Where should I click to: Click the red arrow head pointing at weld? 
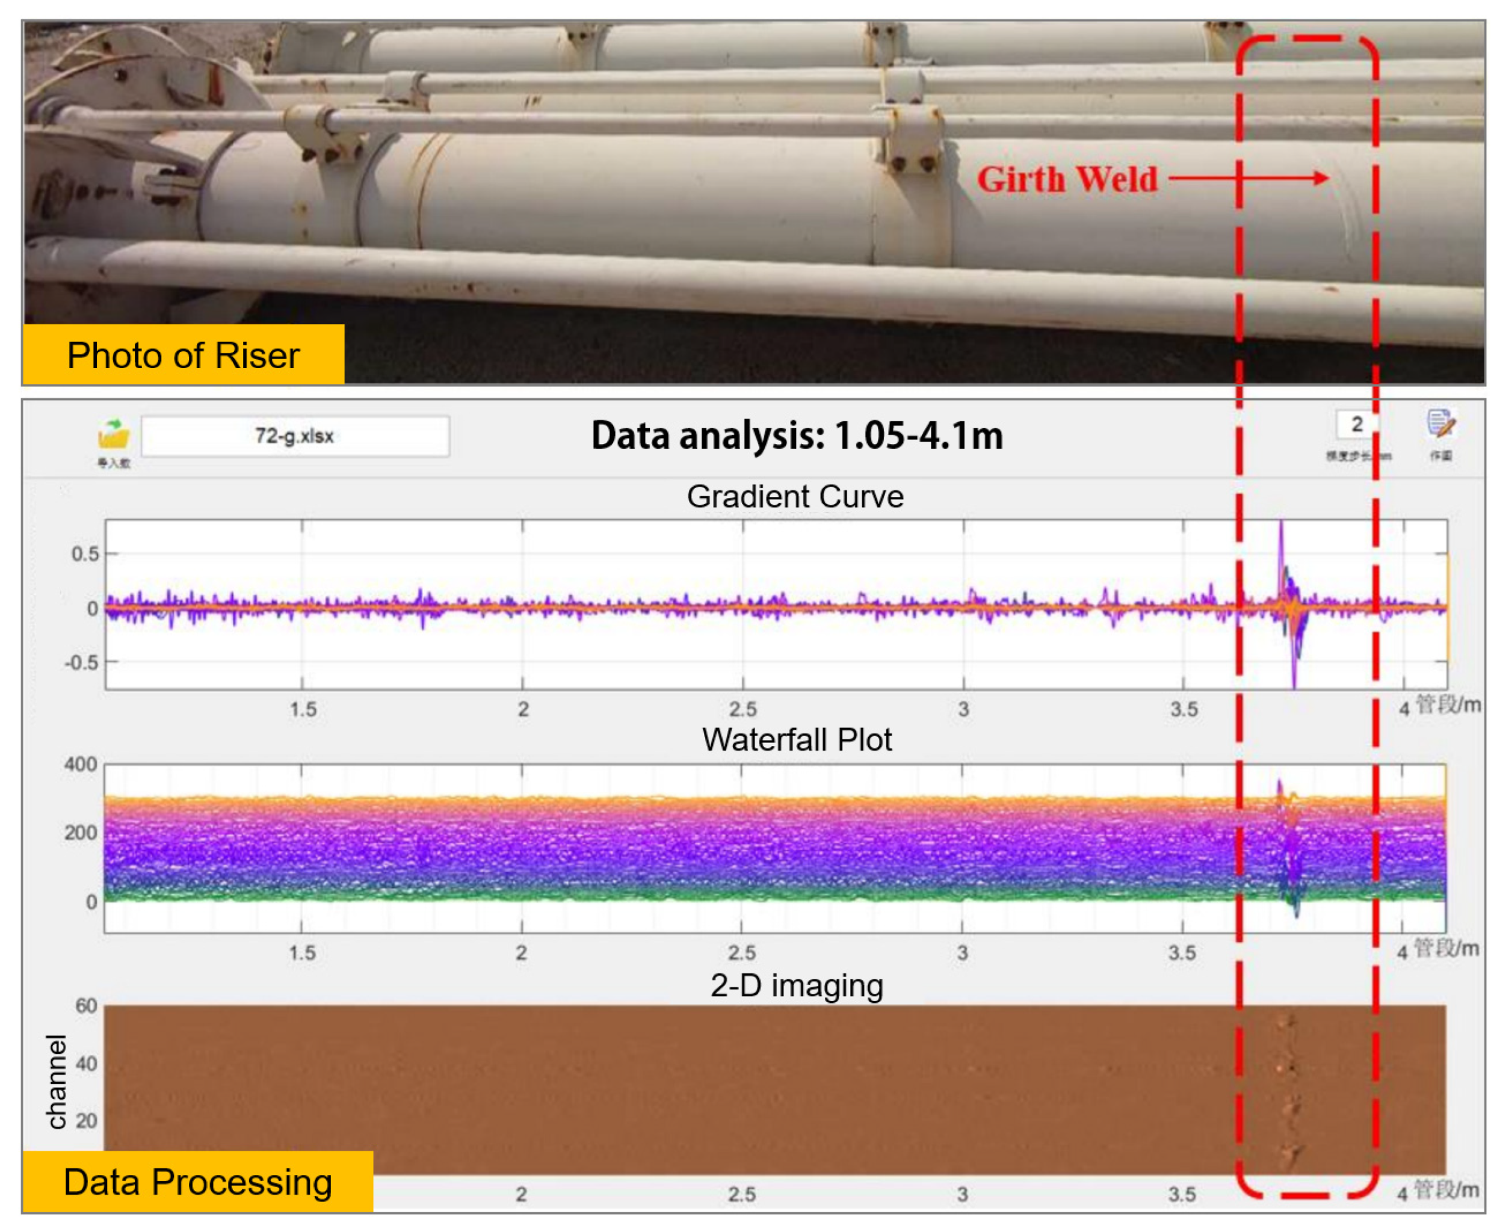click(1321, 177)
